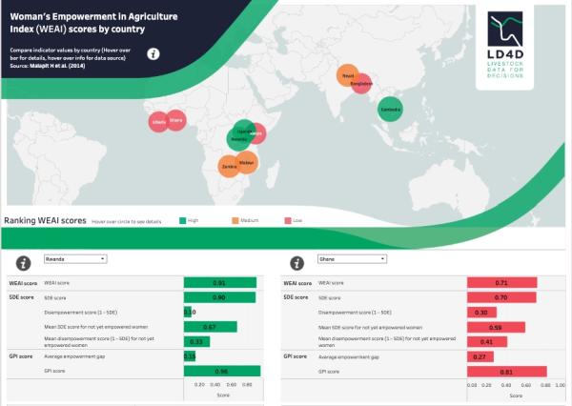The image size is (572, 406).
Task: Click the orange Medium legend swatch
Action: click(x=234, y=220)
